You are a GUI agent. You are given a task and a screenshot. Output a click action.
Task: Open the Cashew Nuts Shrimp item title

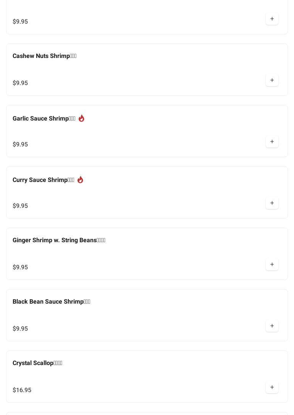[x=45, y=56]
